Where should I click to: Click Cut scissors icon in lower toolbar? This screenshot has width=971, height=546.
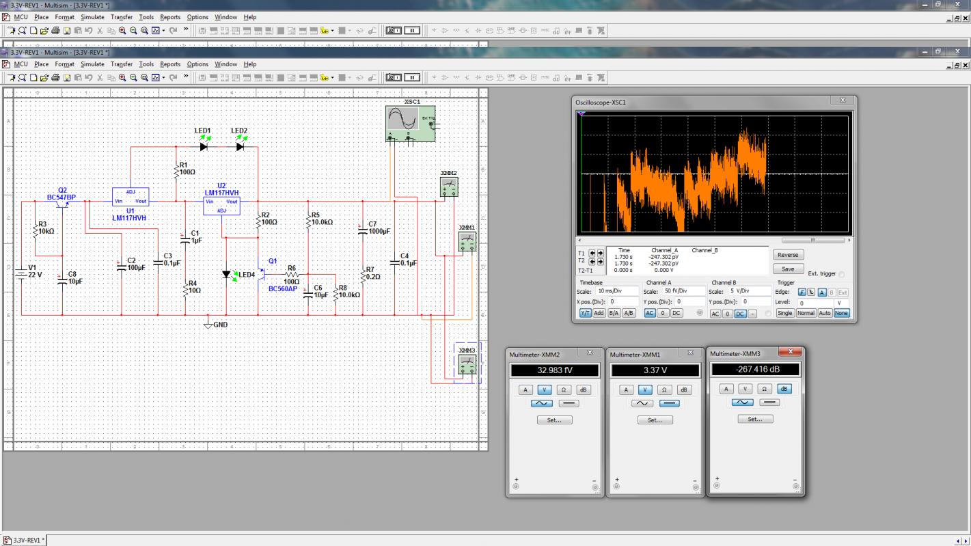[100, 78]
